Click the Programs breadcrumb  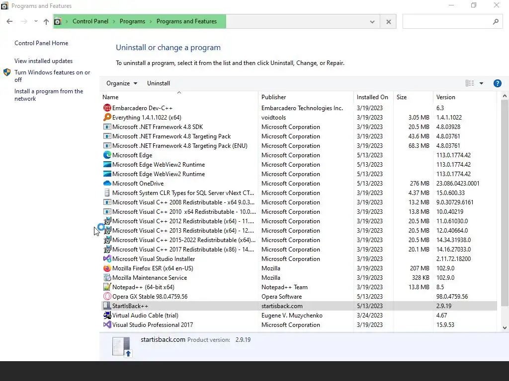click(x=132, y=21)
